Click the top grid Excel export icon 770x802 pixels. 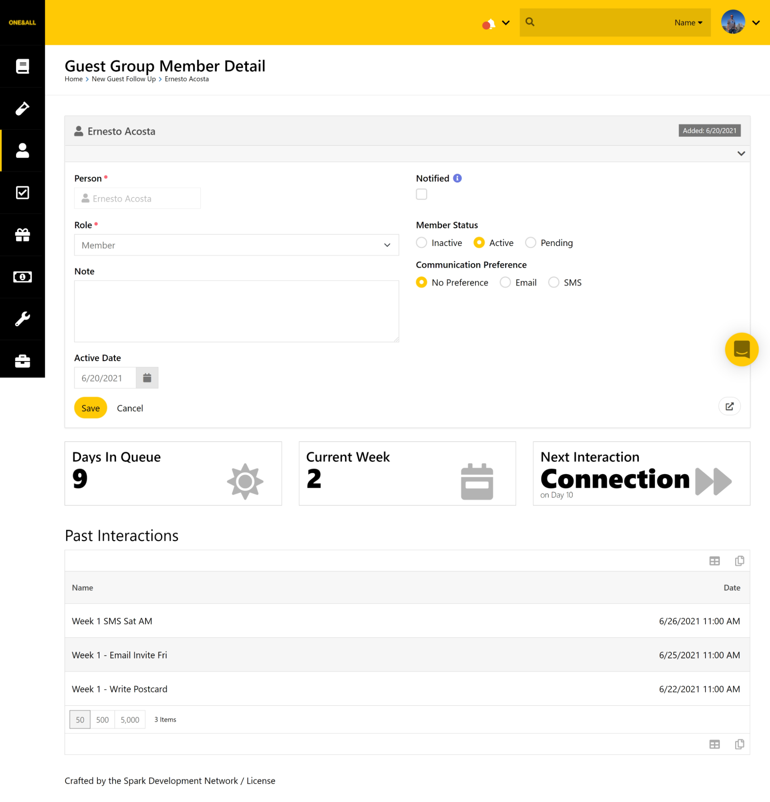(x=714, y=561)
